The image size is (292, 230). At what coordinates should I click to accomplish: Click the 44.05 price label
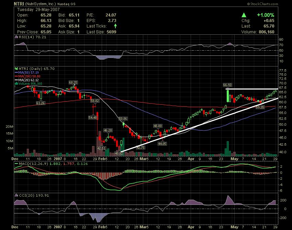(162, 144)
